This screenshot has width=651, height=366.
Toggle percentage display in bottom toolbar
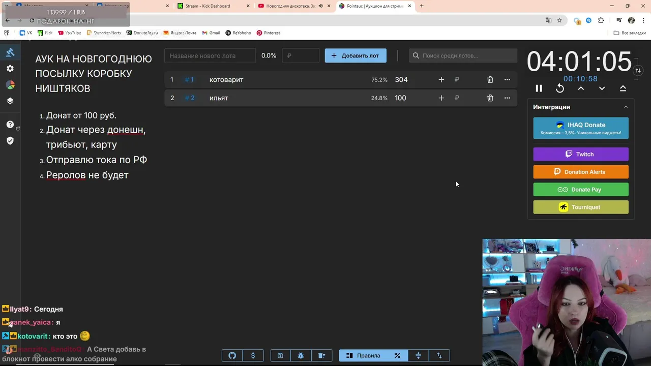point(397,356)
